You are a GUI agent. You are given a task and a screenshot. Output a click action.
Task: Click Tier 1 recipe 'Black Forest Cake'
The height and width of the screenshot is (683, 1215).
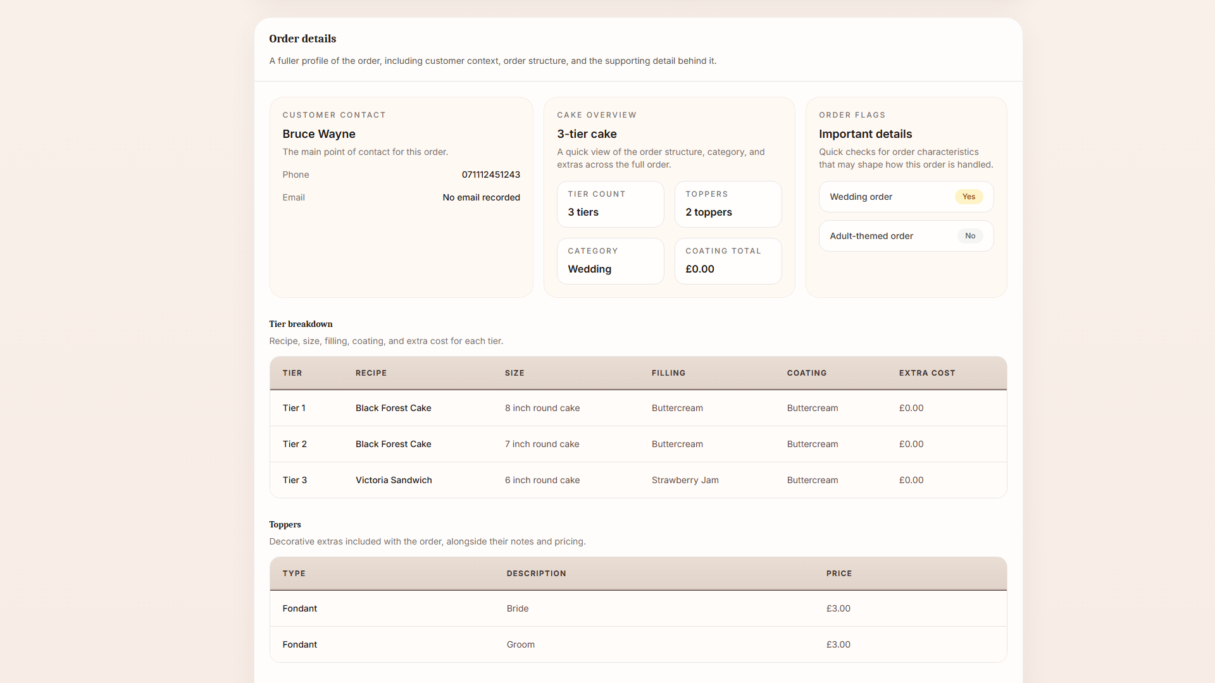pos(393,408)
